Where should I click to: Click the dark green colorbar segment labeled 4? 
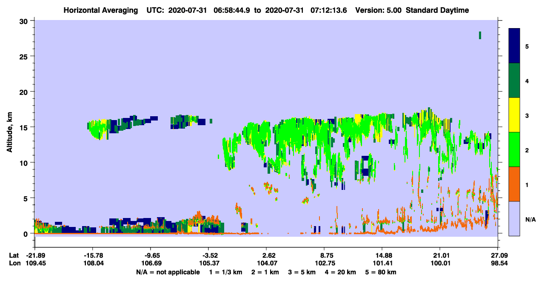(x=514, y=80)
